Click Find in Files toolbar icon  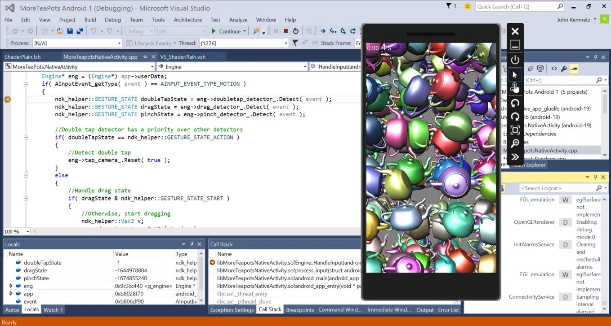(256, 31)
